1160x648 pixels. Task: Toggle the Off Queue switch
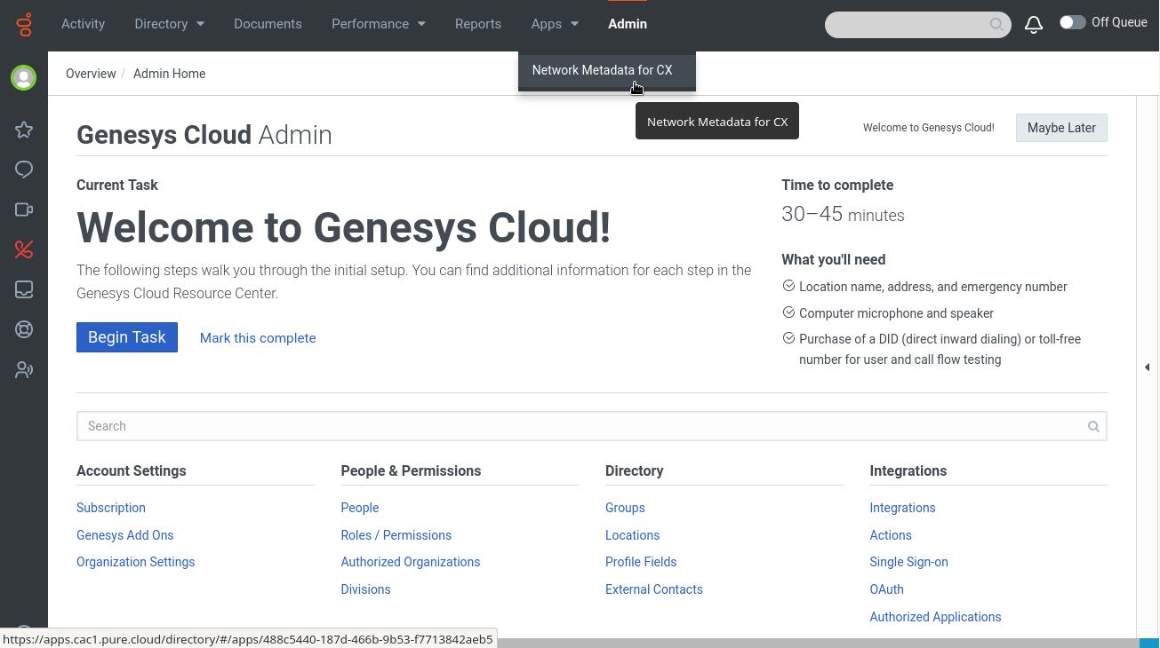[x=1072, y=23]
